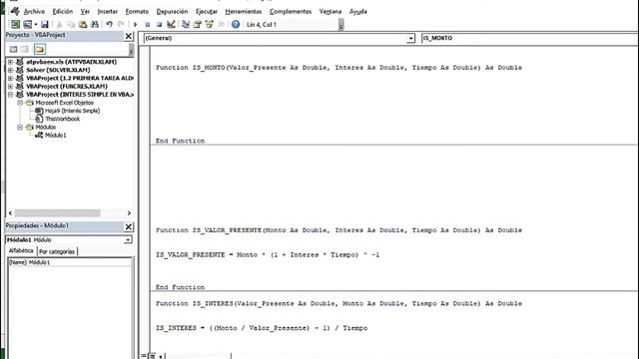The height and width of the screenshot is (359, 639).
Task: Open the Complementos menu
Action: click(291, 11)
